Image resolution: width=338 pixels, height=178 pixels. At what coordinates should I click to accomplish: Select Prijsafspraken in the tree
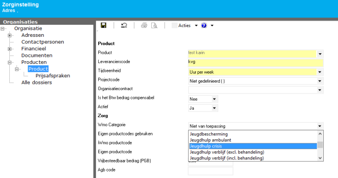[52, 75]
